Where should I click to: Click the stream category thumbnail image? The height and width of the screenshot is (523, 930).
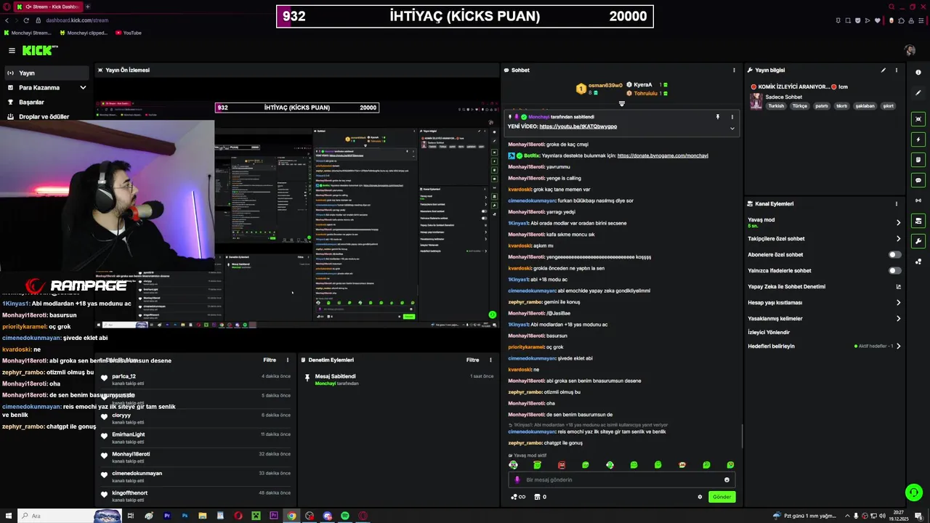point(756,101)
